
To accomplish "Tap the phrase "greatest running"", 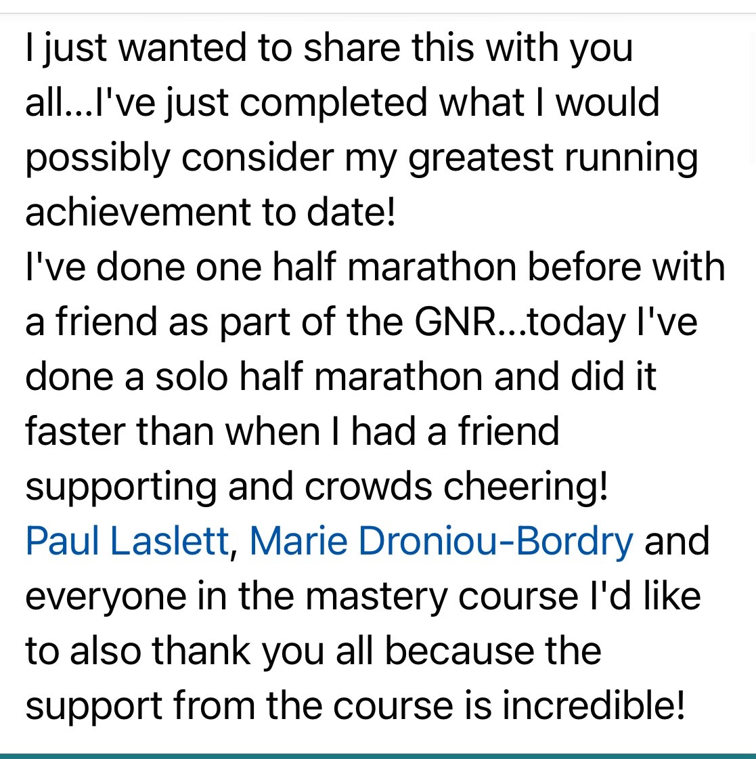I will click(x=553, y=157).
